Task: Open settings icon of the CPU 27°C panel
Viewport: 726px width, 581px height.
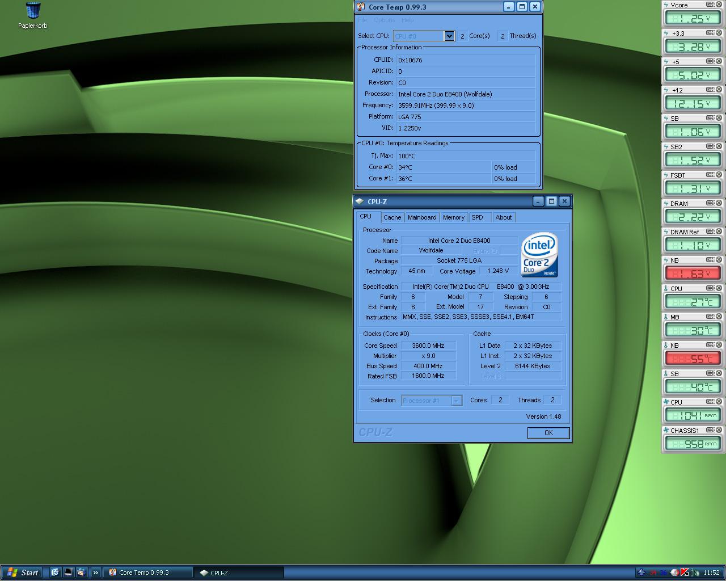Action: coord(710,288)
